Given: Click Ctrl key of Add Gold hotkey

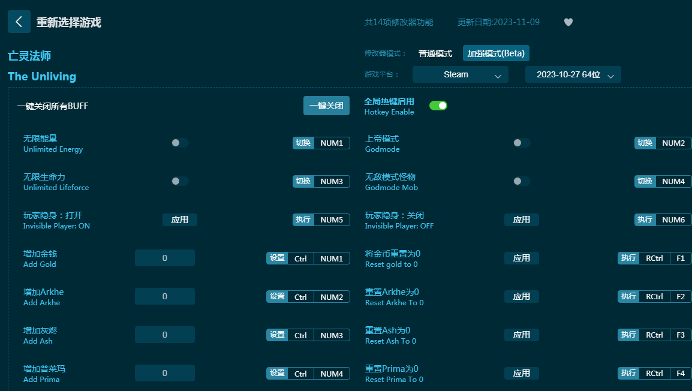Looking at the screenshot, I should pos(300,258).
